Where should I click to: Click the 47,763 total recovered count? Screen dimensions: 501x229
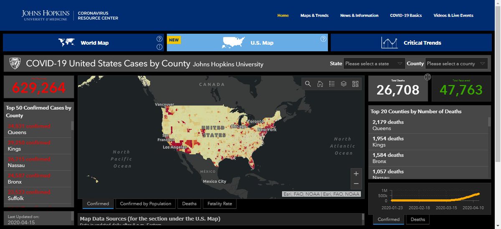(461, 90)
